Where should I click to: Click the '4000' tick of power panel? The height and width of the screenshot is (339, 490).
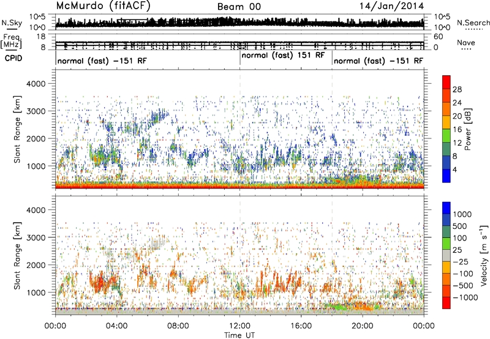[36, 84]
